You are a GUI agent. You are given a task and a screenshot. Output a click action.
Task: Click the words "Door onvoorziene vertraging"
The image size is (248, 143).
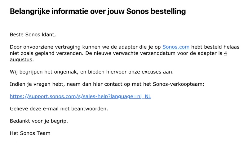point(44,47)
